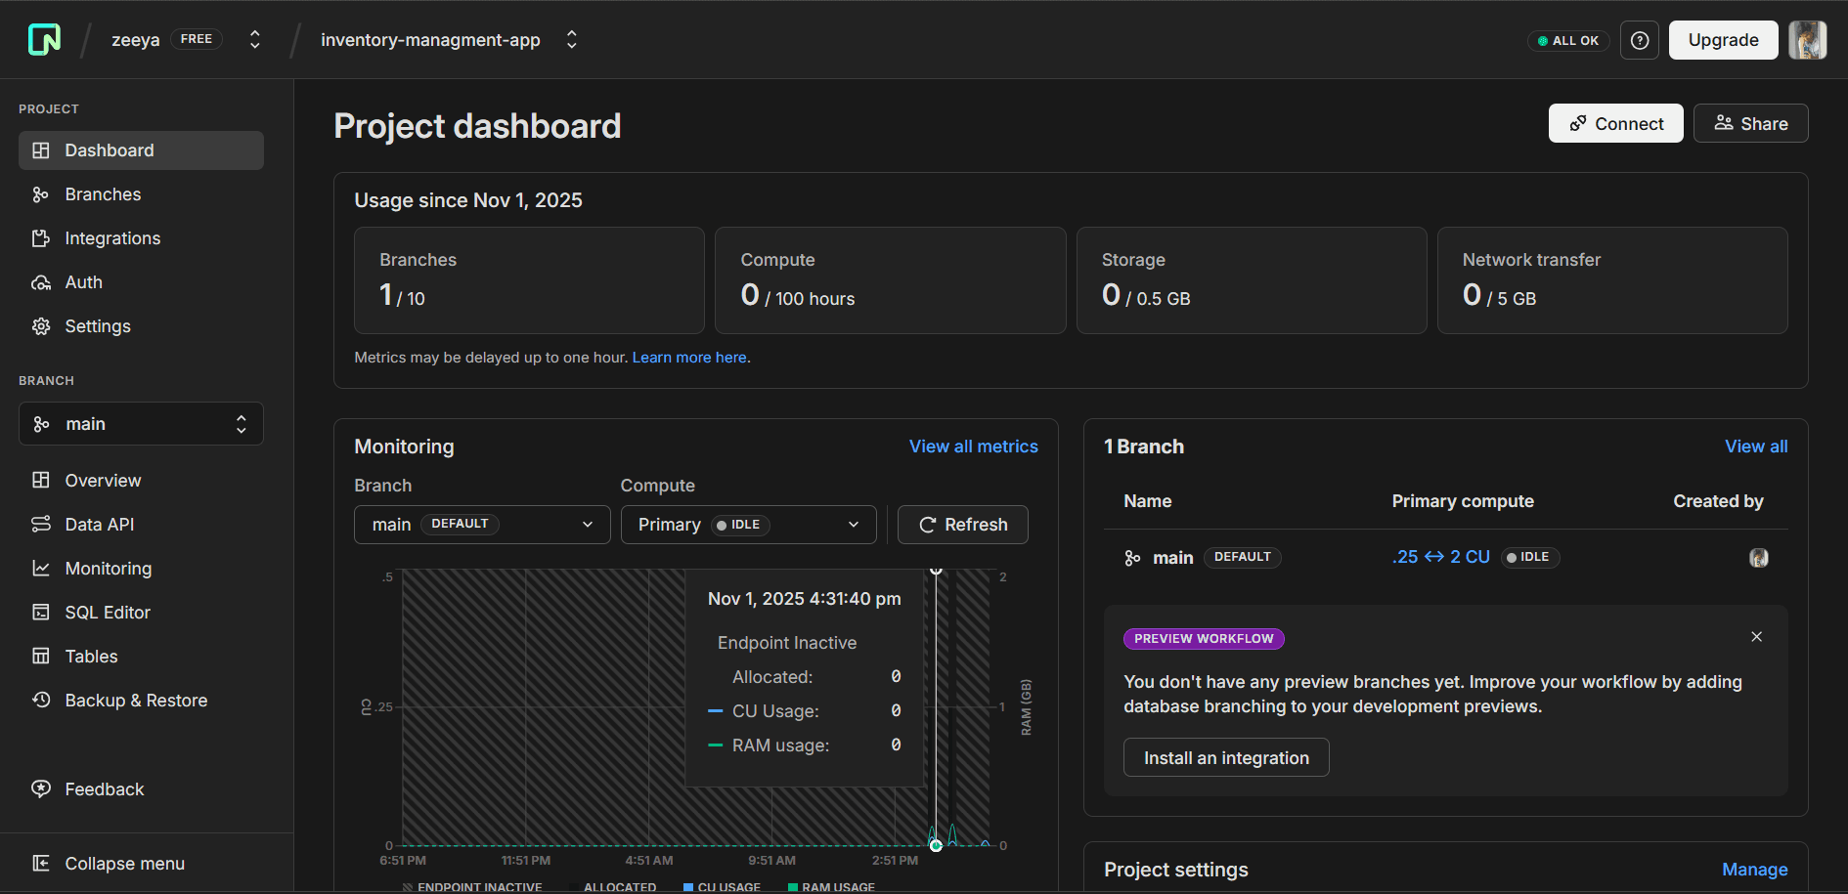
Task: Open the Monitoring section in the sidebar
Action: pyautogui.click(x=108, y=568)
